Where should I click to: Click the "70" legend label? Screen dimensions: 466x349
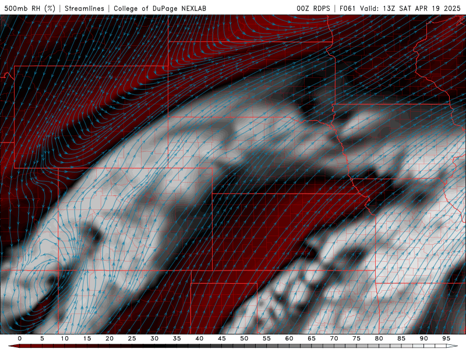tap(334, 339)
